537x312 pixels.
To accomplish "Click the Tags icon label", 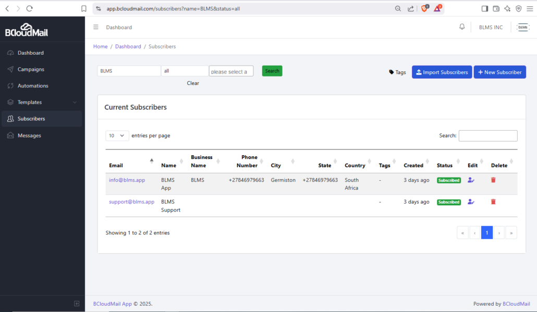I will point(397,72).
